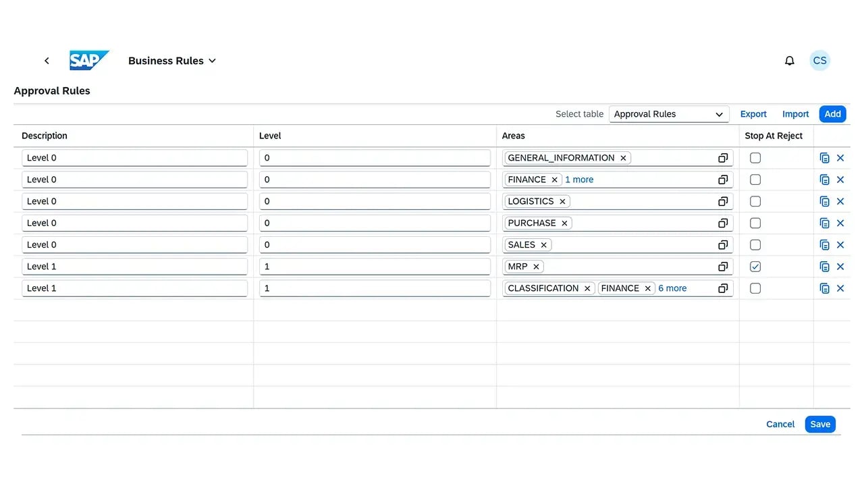Open the Approval Rules table dropdown

tap(668, 114)
